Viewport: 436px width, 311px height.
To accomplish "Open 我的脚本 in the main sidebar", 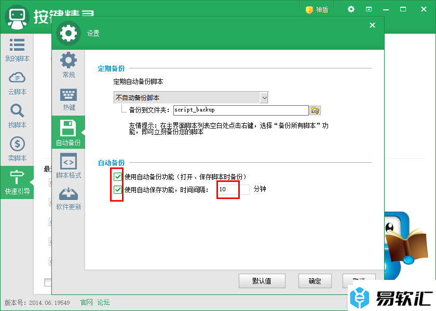I will (x=17, y=50).
